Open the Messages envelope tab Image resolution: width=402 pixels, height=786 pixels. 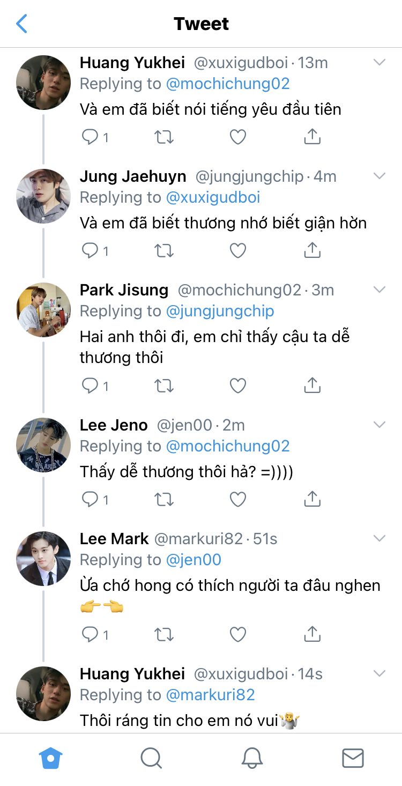point(353,759)
